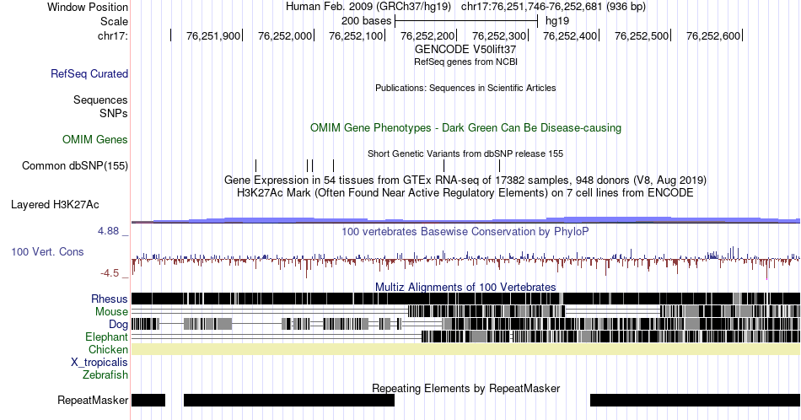
Task: Click the 76,252,500 coordinate tick label
Action: click(x=641, y=35)
